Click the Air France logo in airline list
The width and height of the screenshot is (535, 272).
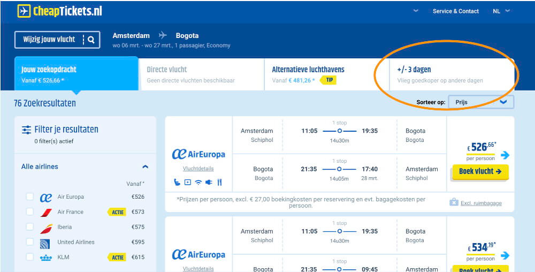[x=45, y=212]
